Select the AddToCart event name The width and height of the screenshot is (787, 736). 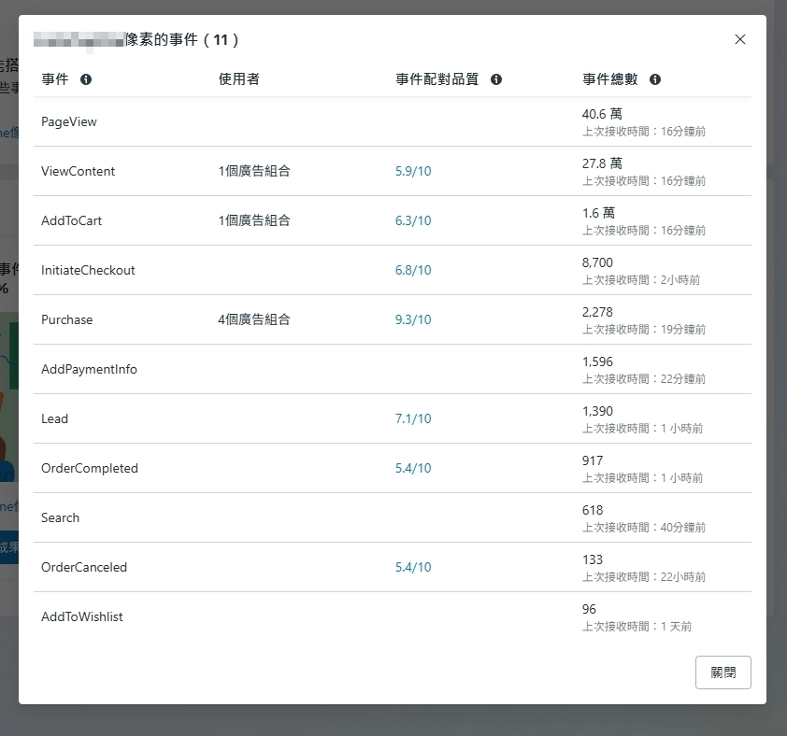(x=71, y=220)
